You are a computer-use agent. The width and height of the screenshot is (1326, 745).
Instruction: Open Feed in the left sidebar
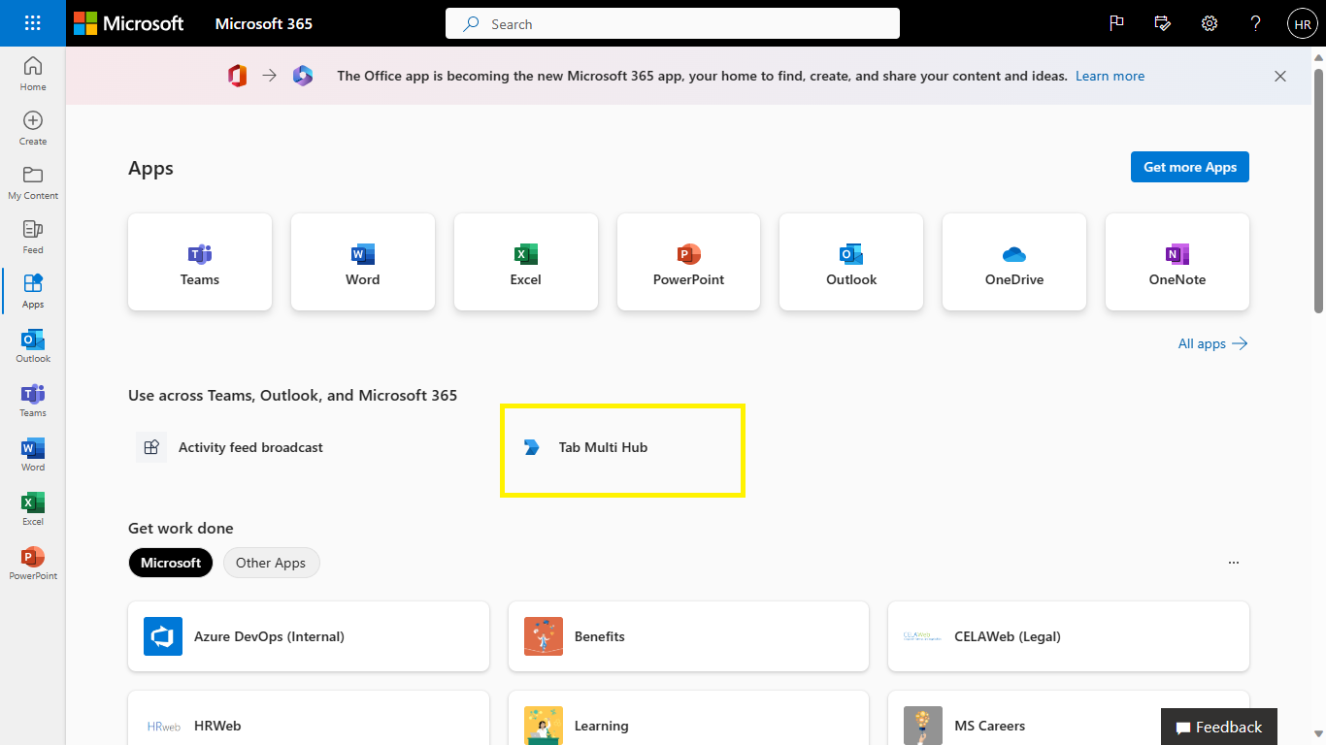pos(33,237)
